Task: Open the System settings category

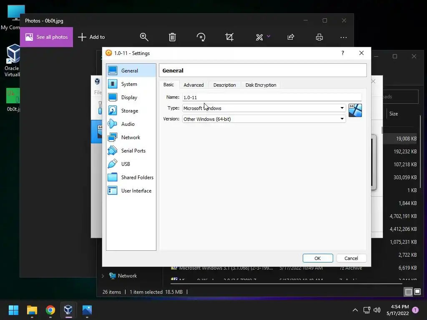Action: click(x=131, y=84)
